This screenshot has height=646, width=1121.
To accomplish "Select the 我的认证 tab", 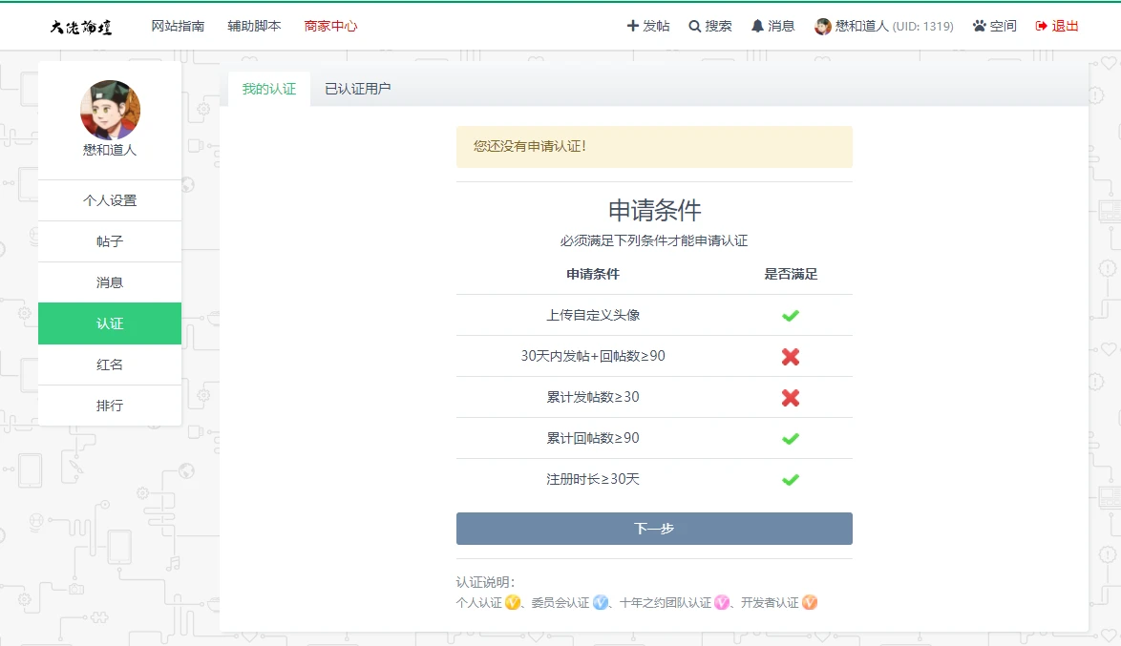I will 268,89.
